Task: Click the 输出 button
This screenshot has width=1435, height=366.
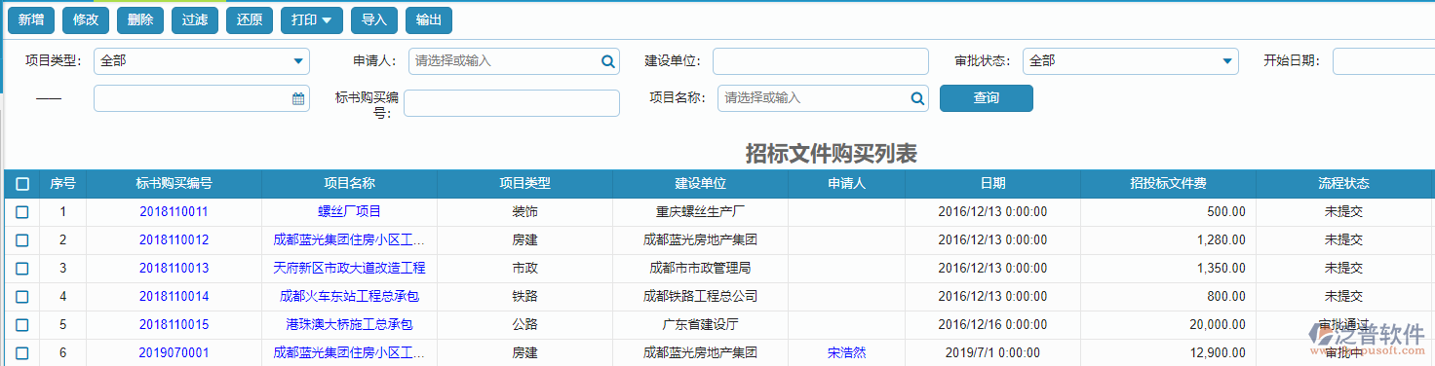Action: [x=428, y=19]
